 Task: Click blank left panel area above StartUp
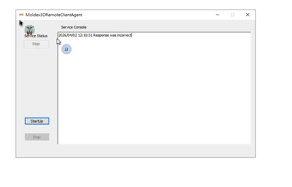pos(36,81)
